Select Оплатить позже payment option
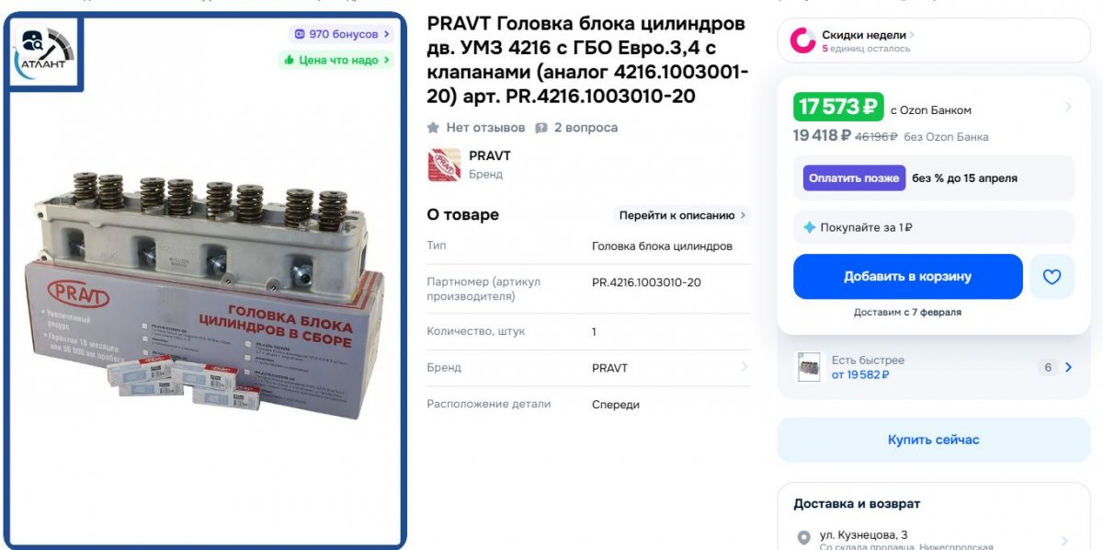 (x=854, y=178)
